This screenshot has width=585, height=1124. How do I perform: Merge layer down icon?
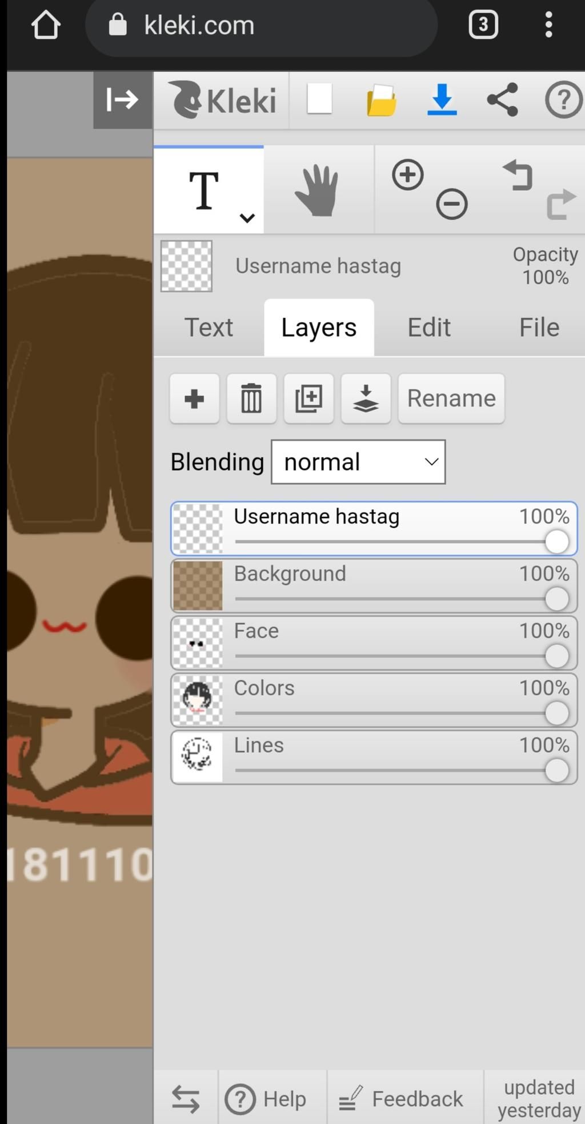pyautogui.click(x=366, y=398)
